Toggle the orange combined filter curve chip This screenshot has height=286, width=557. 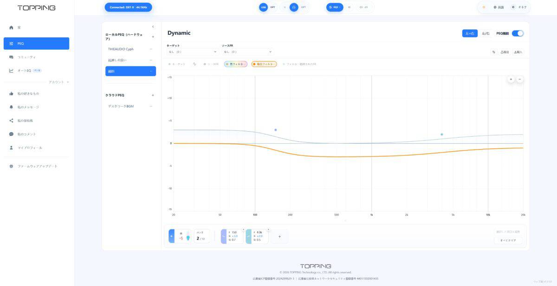264,64
